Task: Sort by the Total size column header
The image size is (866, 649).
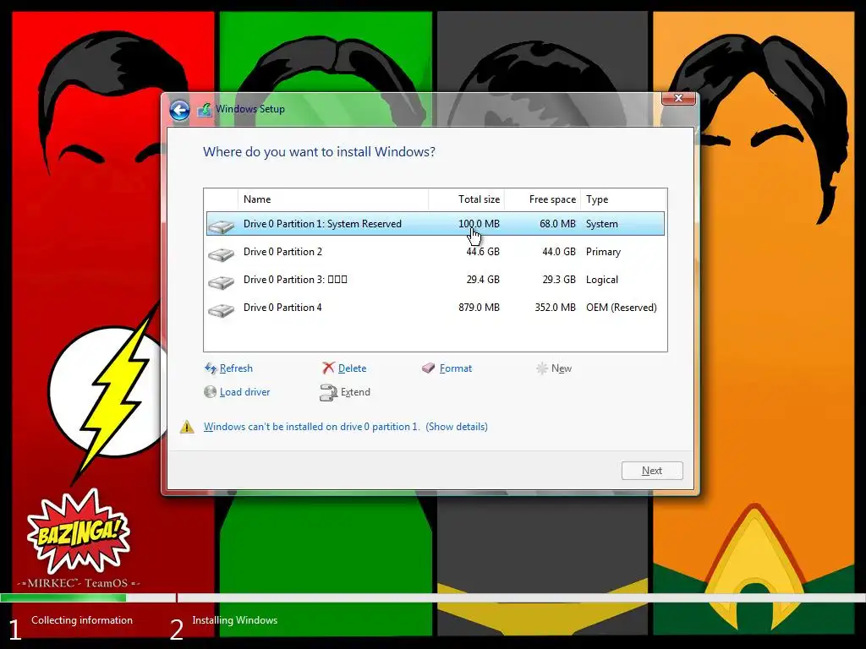Action: coord(466,199)
